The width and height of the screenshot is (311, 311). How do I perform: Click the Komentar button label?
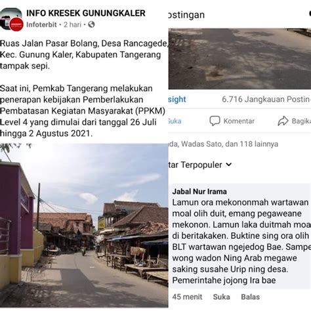[x=239, y=121]
